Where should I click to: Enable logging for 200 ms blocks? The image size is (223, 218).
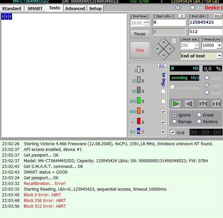(163, 101)
